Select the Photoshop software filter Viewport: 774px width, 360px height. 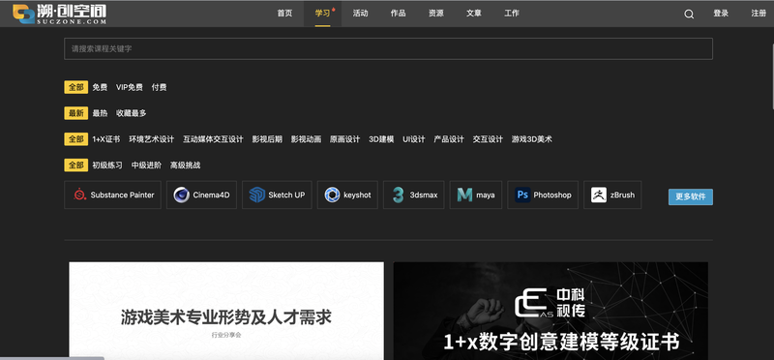click(x=543, y=195)
